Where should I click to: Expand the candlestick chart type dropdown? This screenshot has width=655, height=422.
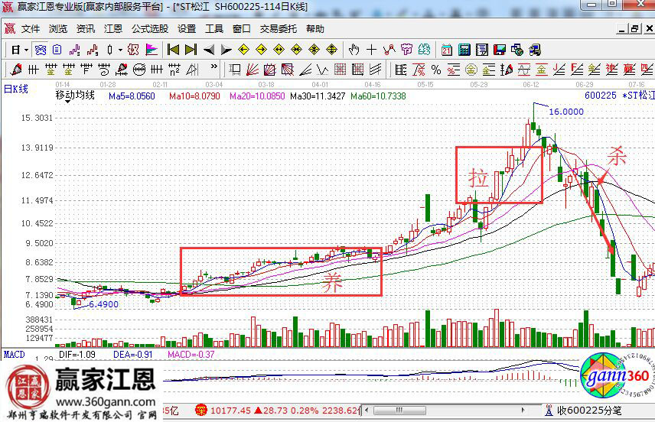[x=120, y=50]
